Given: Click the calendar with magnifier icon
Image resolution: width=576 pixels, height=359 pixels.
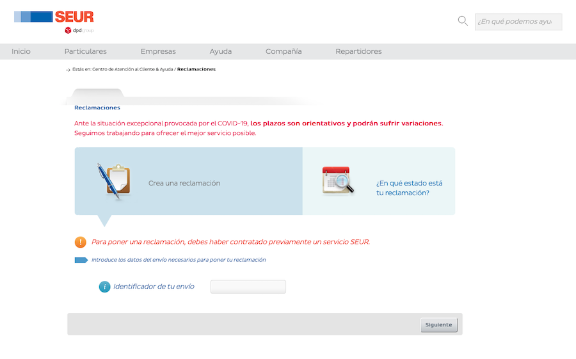Looking at the screenshot, I should point(337,181).
